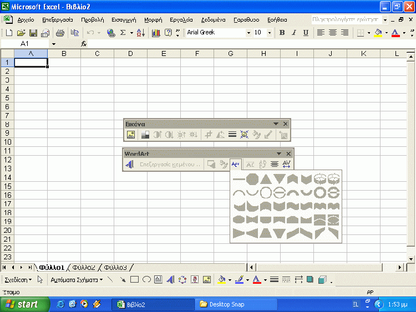This screenshot has height=312, width=416.
Task: Switch to the Φύλλο3 sheet tab
Action: coord(115,268)
